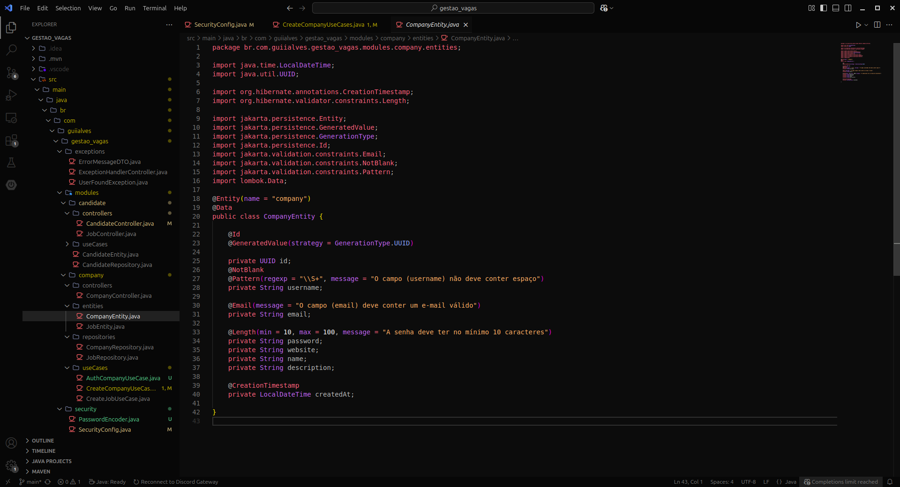Click UTF-8 encoding in status bar

click(748, 482)
